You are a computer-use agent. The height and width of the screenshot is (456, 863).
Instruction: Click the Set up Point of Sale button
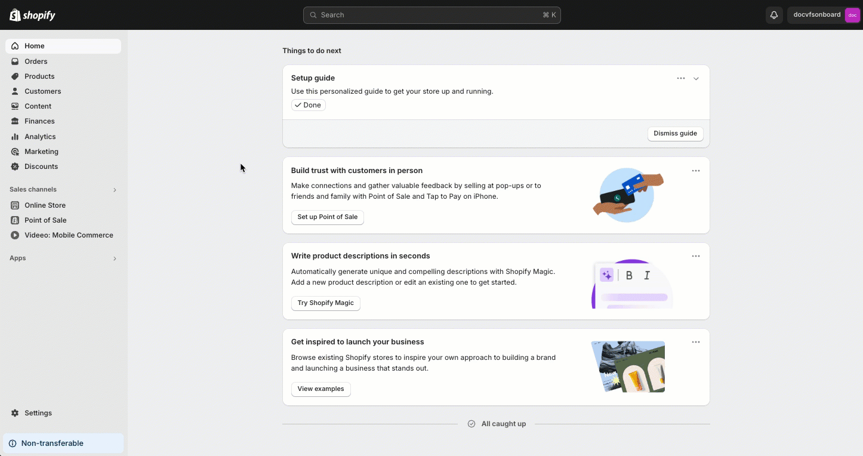(x=327, y=217)
